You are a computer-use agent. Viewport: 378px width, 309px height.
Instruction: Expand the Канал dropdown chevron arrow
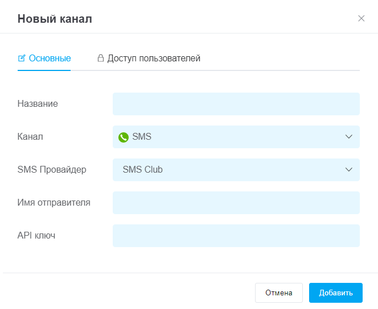pyautogui.click(x=348, y=136)
